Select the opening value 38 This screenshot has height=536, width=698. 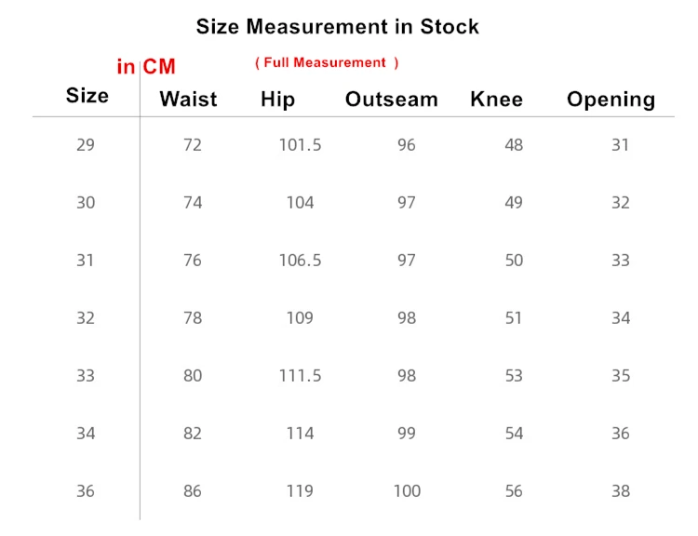(621, 491)
